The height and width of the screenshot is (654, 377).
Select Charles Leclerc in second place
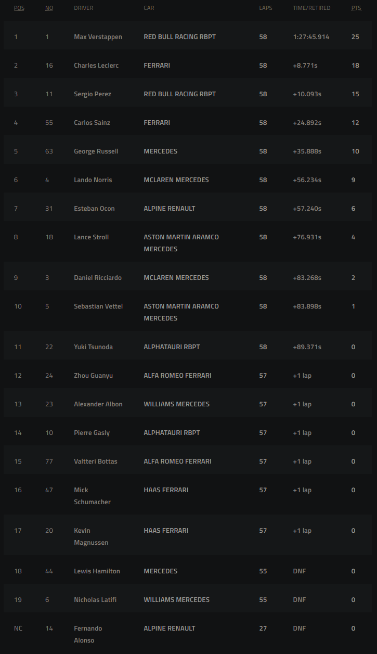click(x=96, y=66)
